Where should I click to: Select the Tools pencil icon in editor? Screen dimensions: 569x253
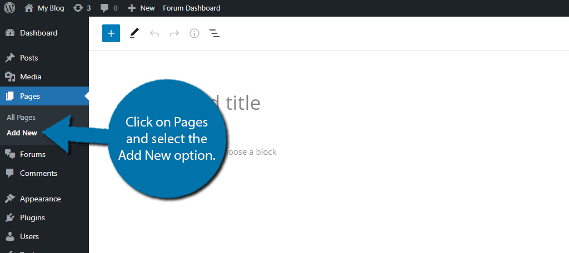(x=134, y=34)
